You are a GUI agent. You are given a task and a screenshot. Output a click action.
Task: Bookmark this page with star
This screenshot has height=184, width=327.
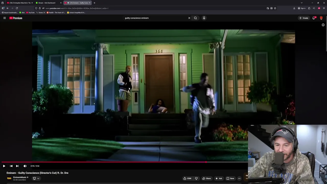coord(275,8)
